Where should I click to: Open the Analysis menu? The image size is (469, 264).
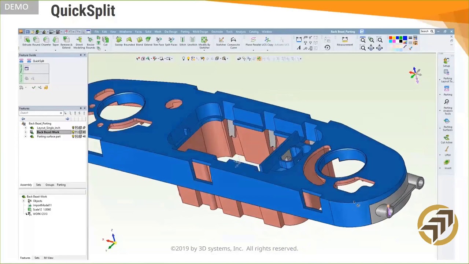[x=241, y=32]
